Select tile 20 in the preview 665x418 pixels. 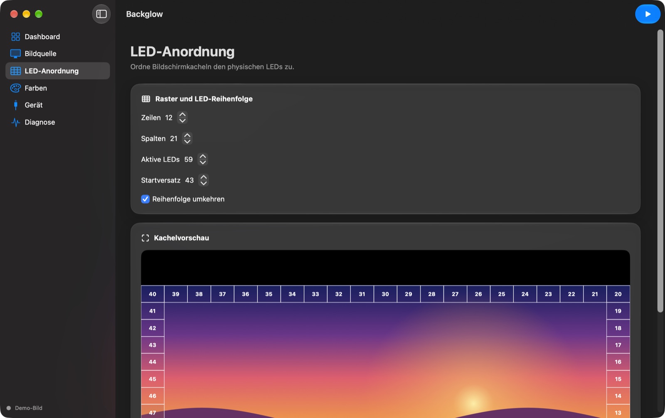click(x=618, y=294)
